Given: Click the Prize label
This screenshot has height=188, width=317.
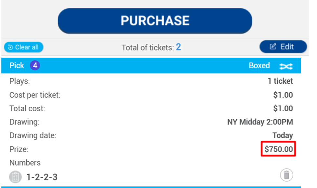Looking at the screenshot, I should click(19, 149).
